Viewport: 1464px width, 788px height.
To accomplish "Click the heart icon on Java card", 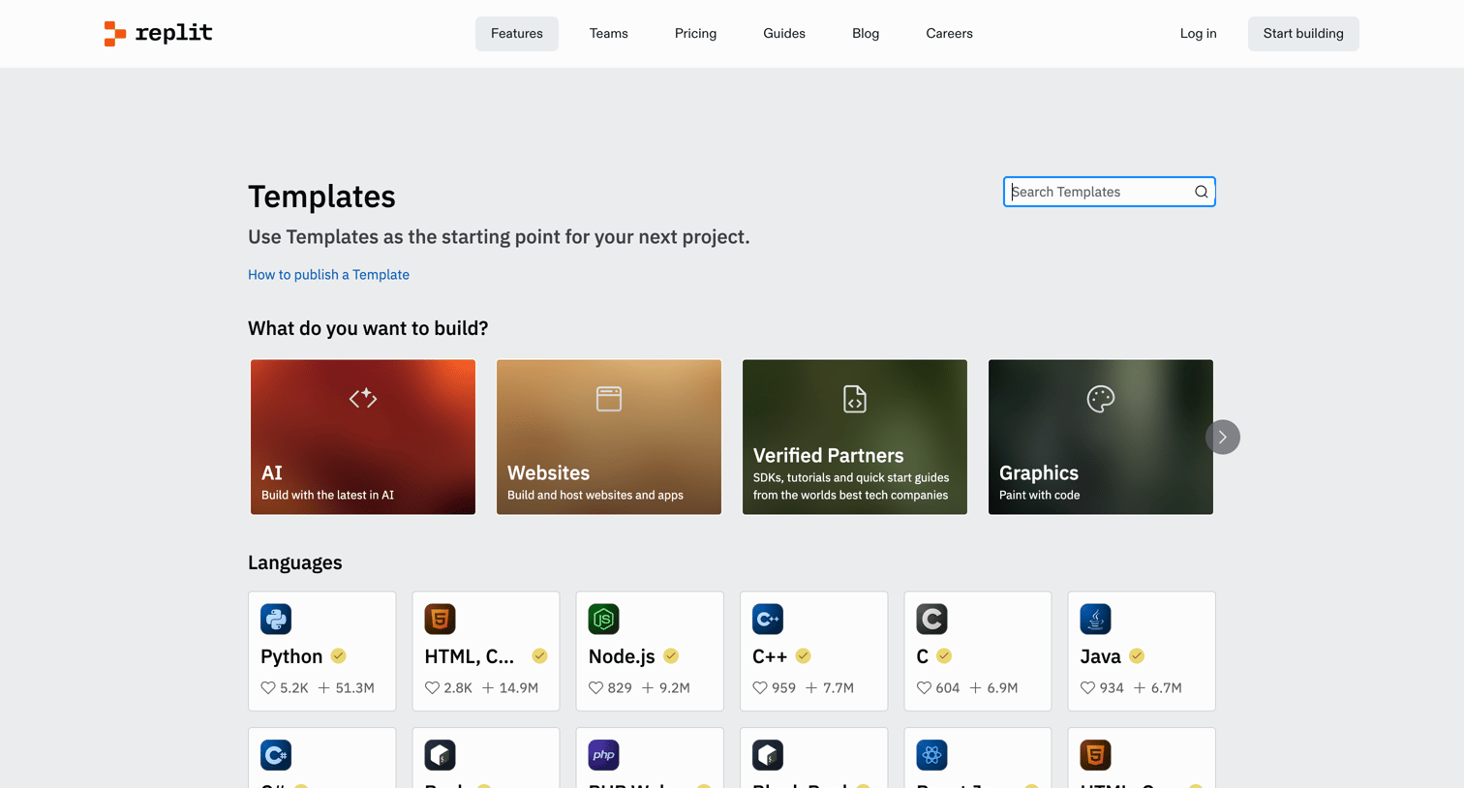I will pos(1087,687).
